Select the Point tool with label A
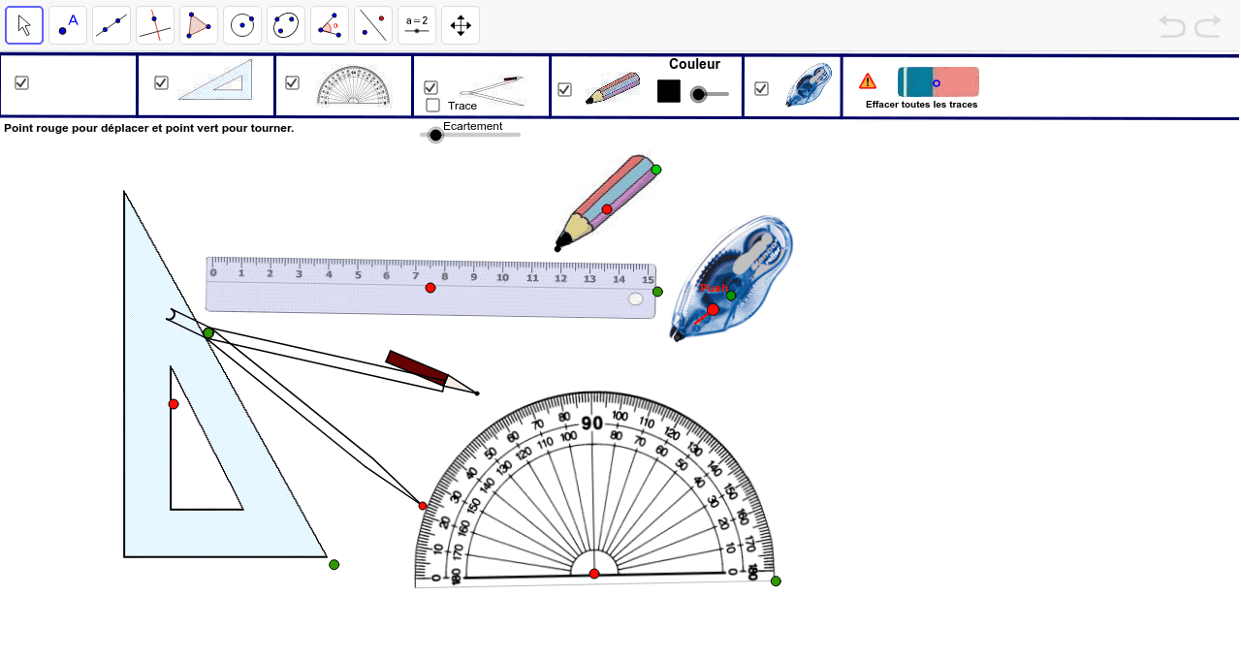 tap(67, 24)
